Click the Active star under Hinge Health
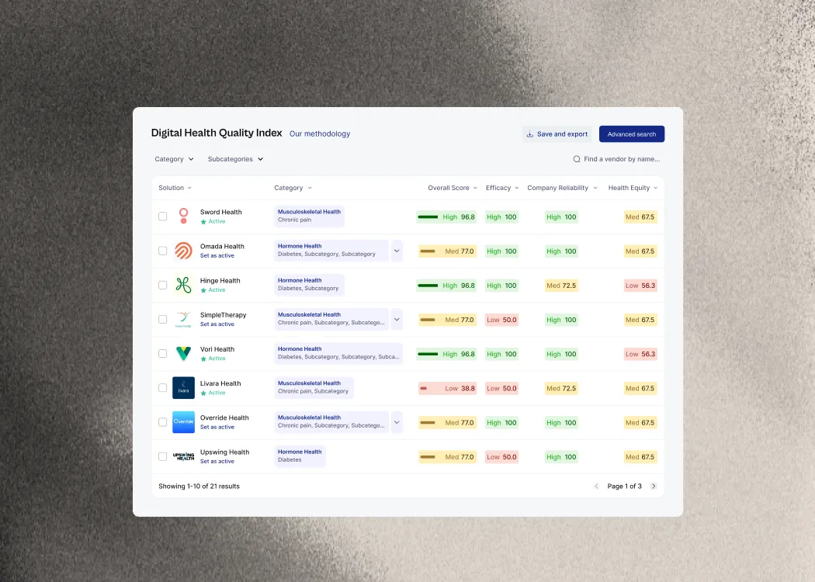The height and width of the screenshot is (582, 815). tap(203, 290)
